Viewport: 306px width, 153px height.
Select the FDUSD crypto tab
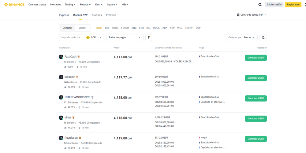125,28
